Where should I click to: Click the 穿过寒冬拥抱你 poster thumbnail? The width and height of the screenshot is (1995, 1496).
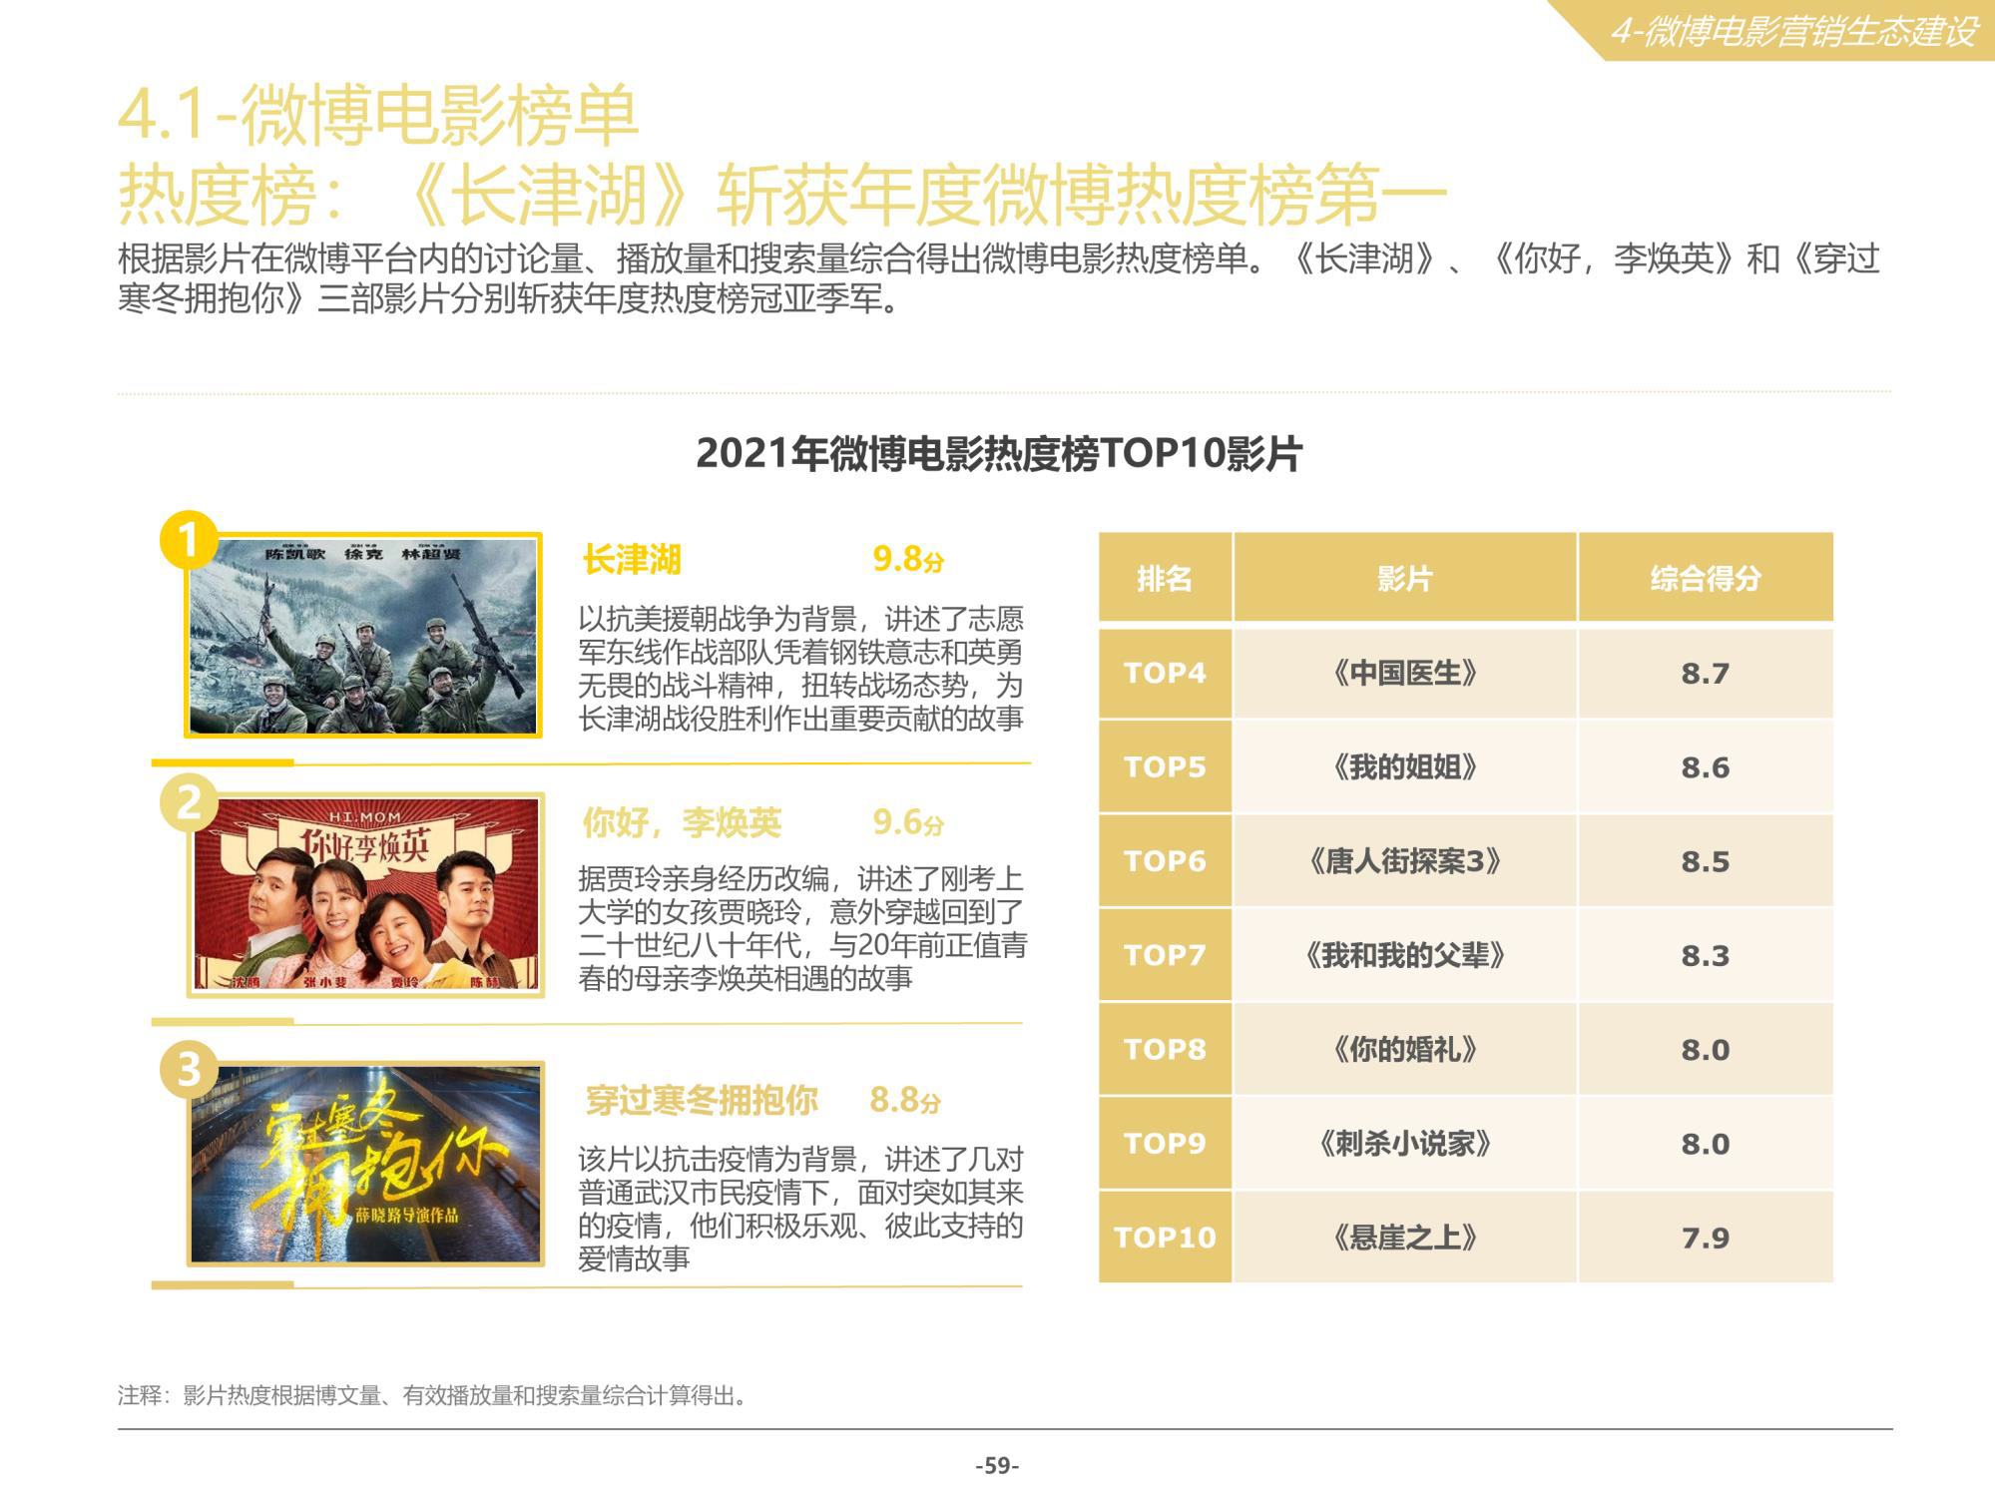365,1164
